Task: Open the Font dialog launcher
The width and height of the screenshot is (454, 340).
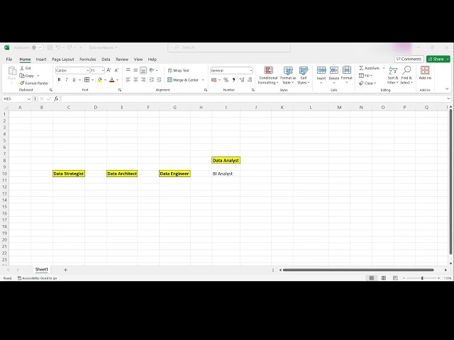Action: 120,90
